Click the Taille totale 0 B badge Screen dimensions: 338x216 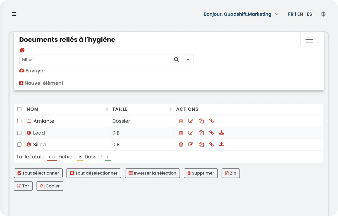(x=52, y=157)
